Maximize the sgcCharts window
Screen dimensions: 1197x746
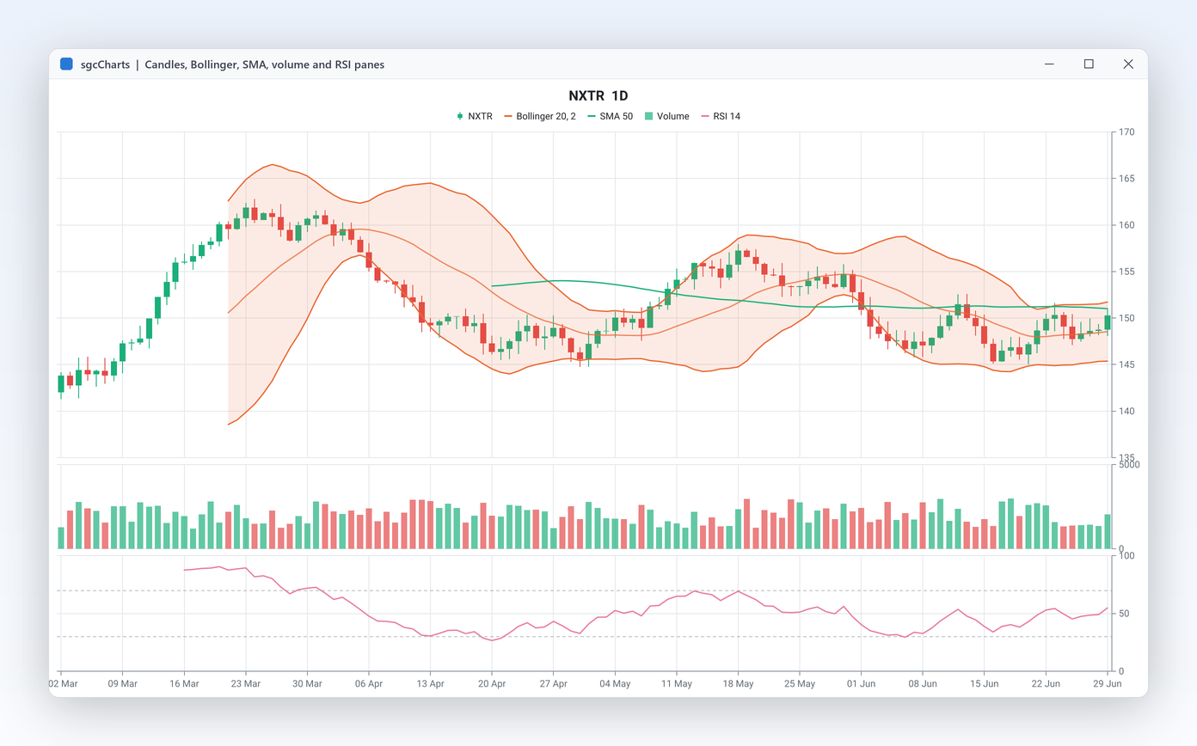click(x=1089, y=64)
